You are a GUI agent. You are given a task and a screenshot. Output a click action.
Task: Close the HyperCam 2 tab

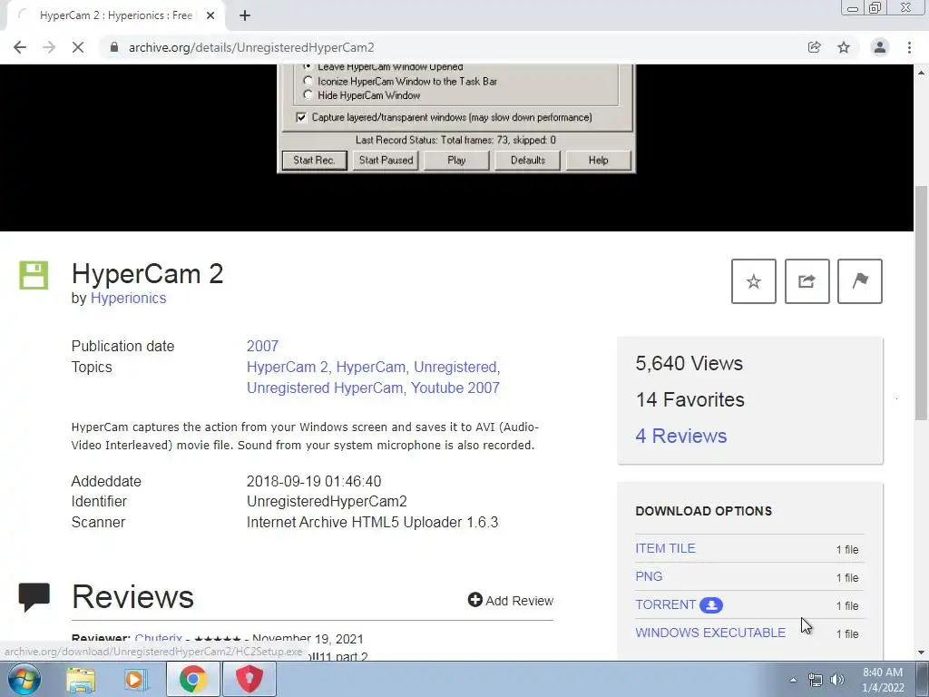[x=210, y=16]
